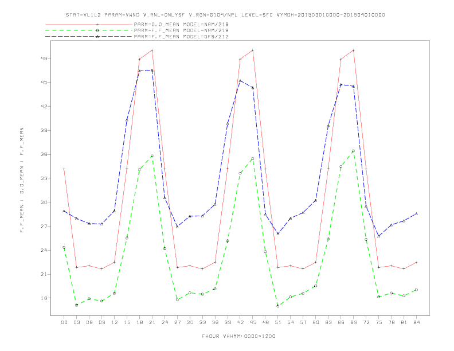The image size is (454, 351).
Task: Click y-axis tick label 45
Action: point(44,82)
